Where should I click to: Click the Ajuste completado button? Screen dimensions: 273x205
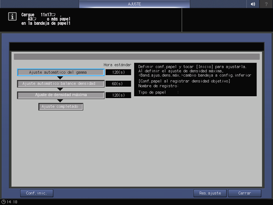point(61,107)
